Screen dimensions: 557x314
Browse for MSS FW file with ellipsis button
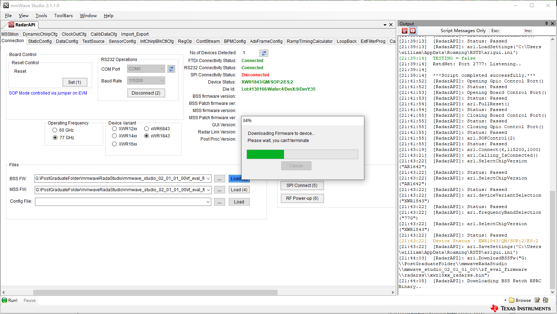219,190
